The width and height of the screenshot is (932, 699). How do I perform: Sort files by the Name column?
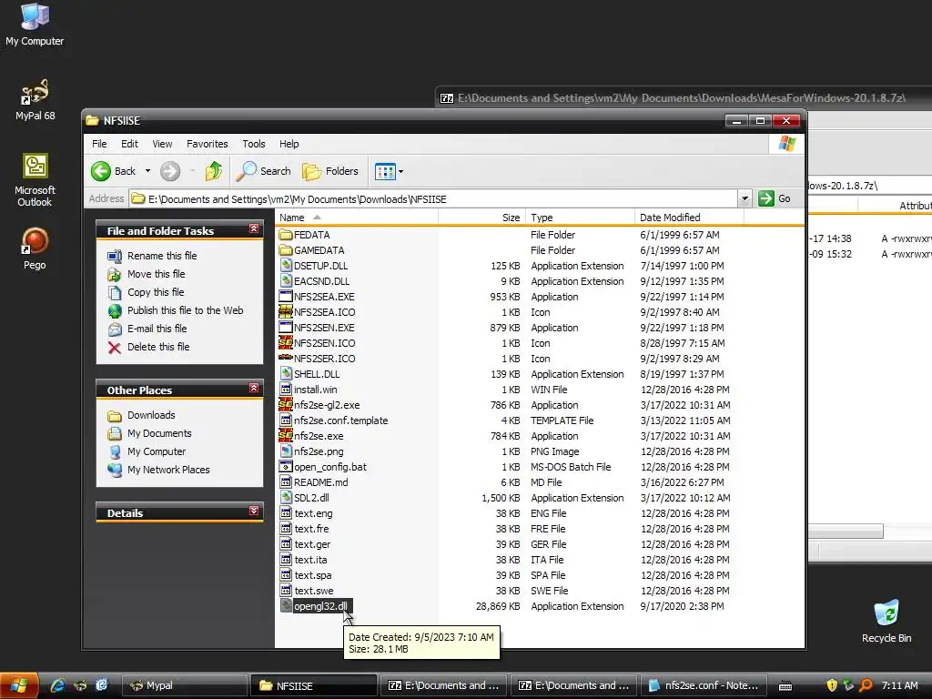(357, 218)
